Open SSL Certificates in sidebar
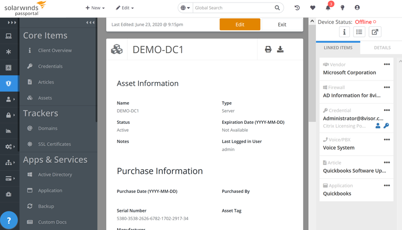The height and width of the screenshot is (230, 402). 54,144
